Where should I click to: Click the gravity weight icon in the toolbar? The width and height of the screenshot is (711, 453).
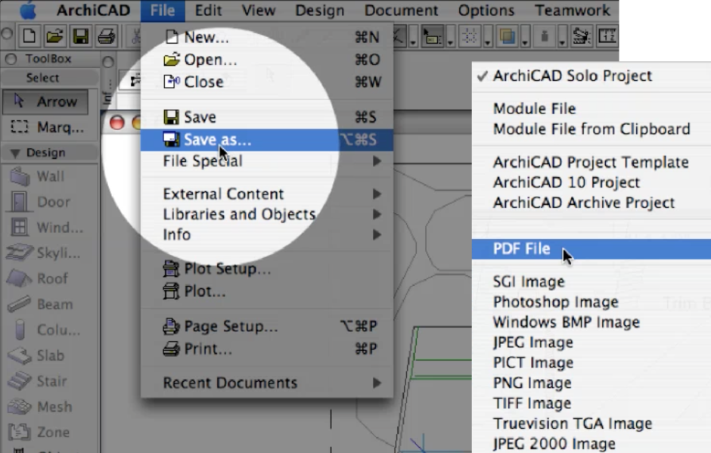544,36
